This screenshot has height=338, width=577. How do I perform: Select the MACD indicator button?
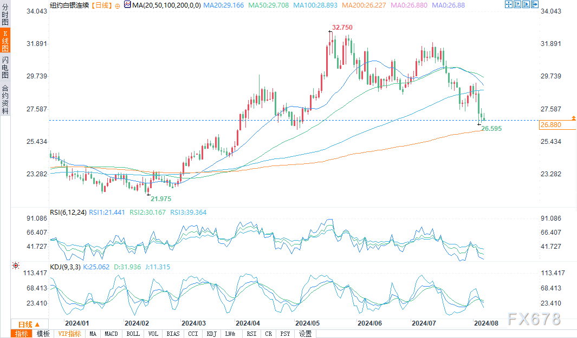pos(111,334)
